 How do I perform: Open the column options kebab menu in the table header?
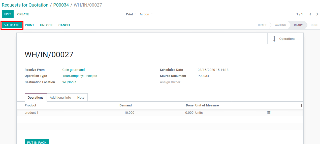301,105
